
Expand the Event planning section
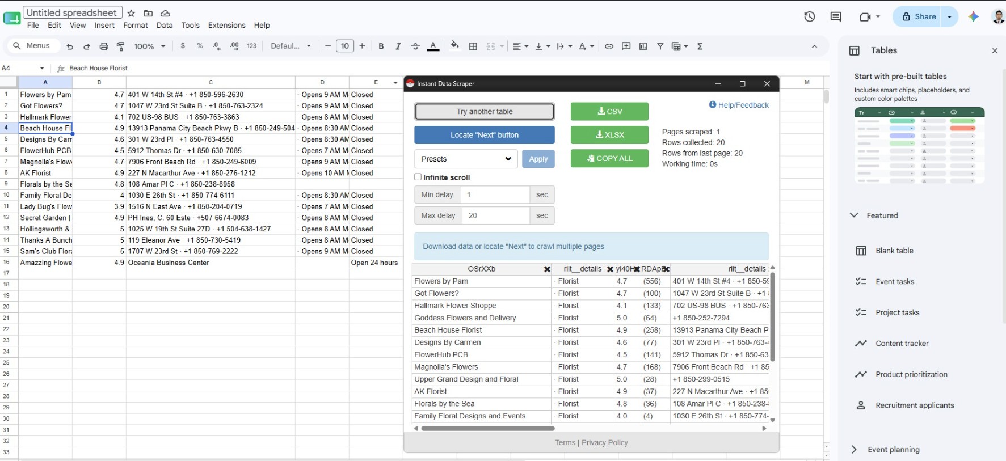[x=854, y=449]
